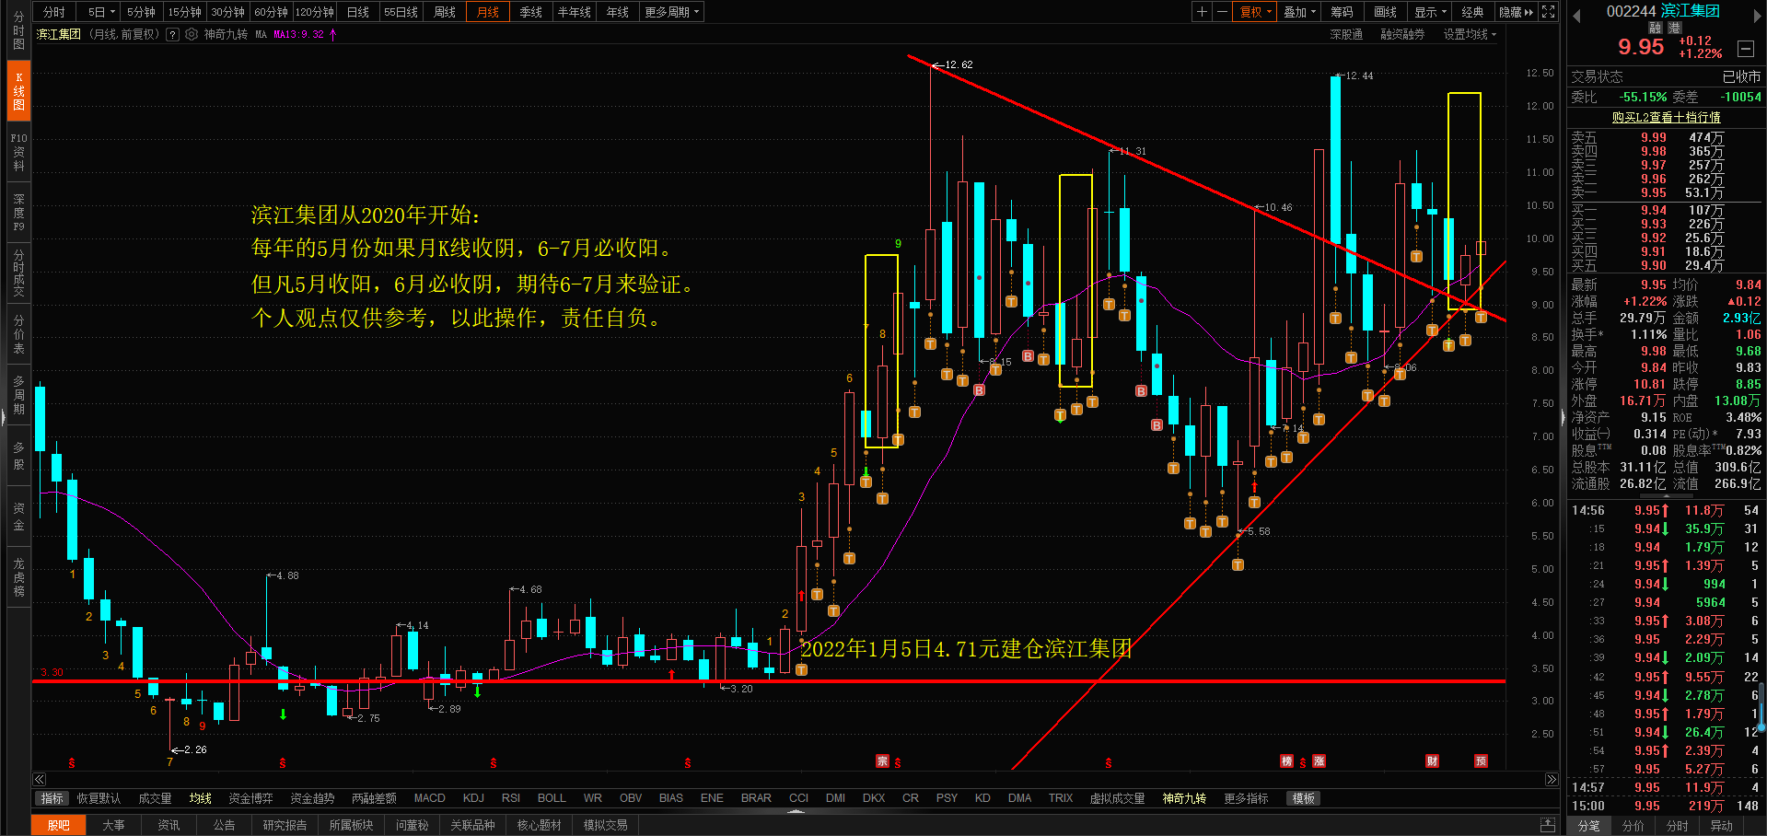The height and width of the screenshot is (836, 1767).
Task: Switch to 季线 quarterly chart tab
Action: point(531,12)
